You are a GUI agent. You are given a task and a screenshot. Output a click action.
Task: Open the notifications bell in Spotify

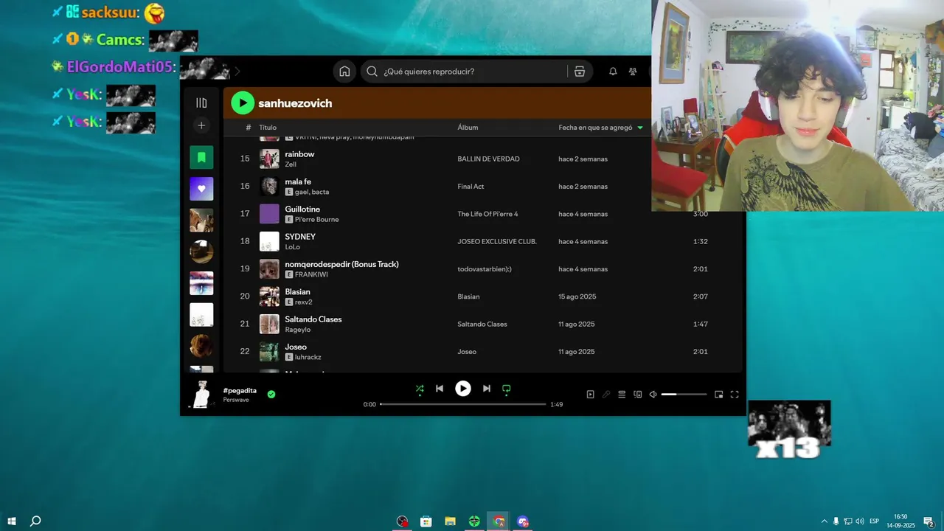(x=613, y=72)
